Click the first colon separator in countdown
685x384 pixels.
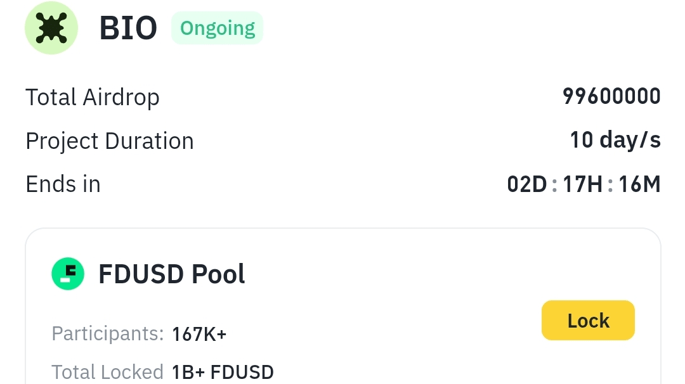point(555,185)
